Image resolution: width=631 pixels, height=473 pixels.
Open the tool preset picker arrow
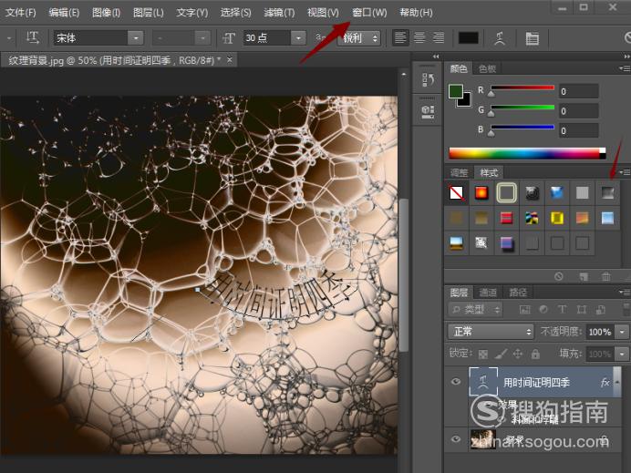[x=8, y=38]
